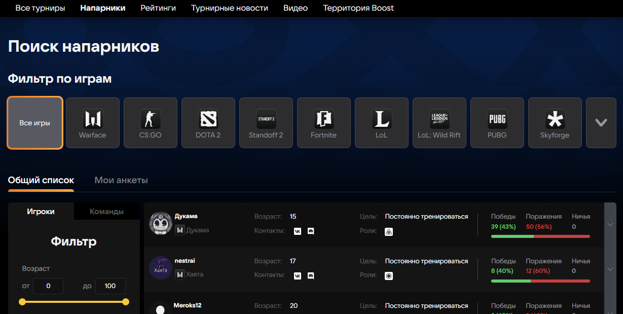Pick Standoff 2 in game filters
Viewport: 623px width, 314px height.
pyautogui.click(x=266, y=123)
